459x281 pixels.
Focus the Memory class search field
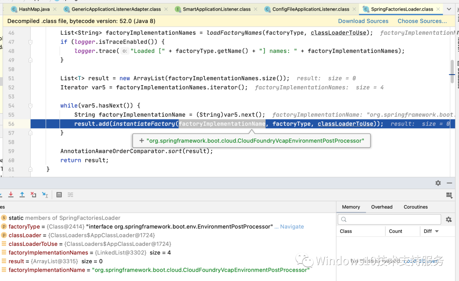[x=389, y=220]
